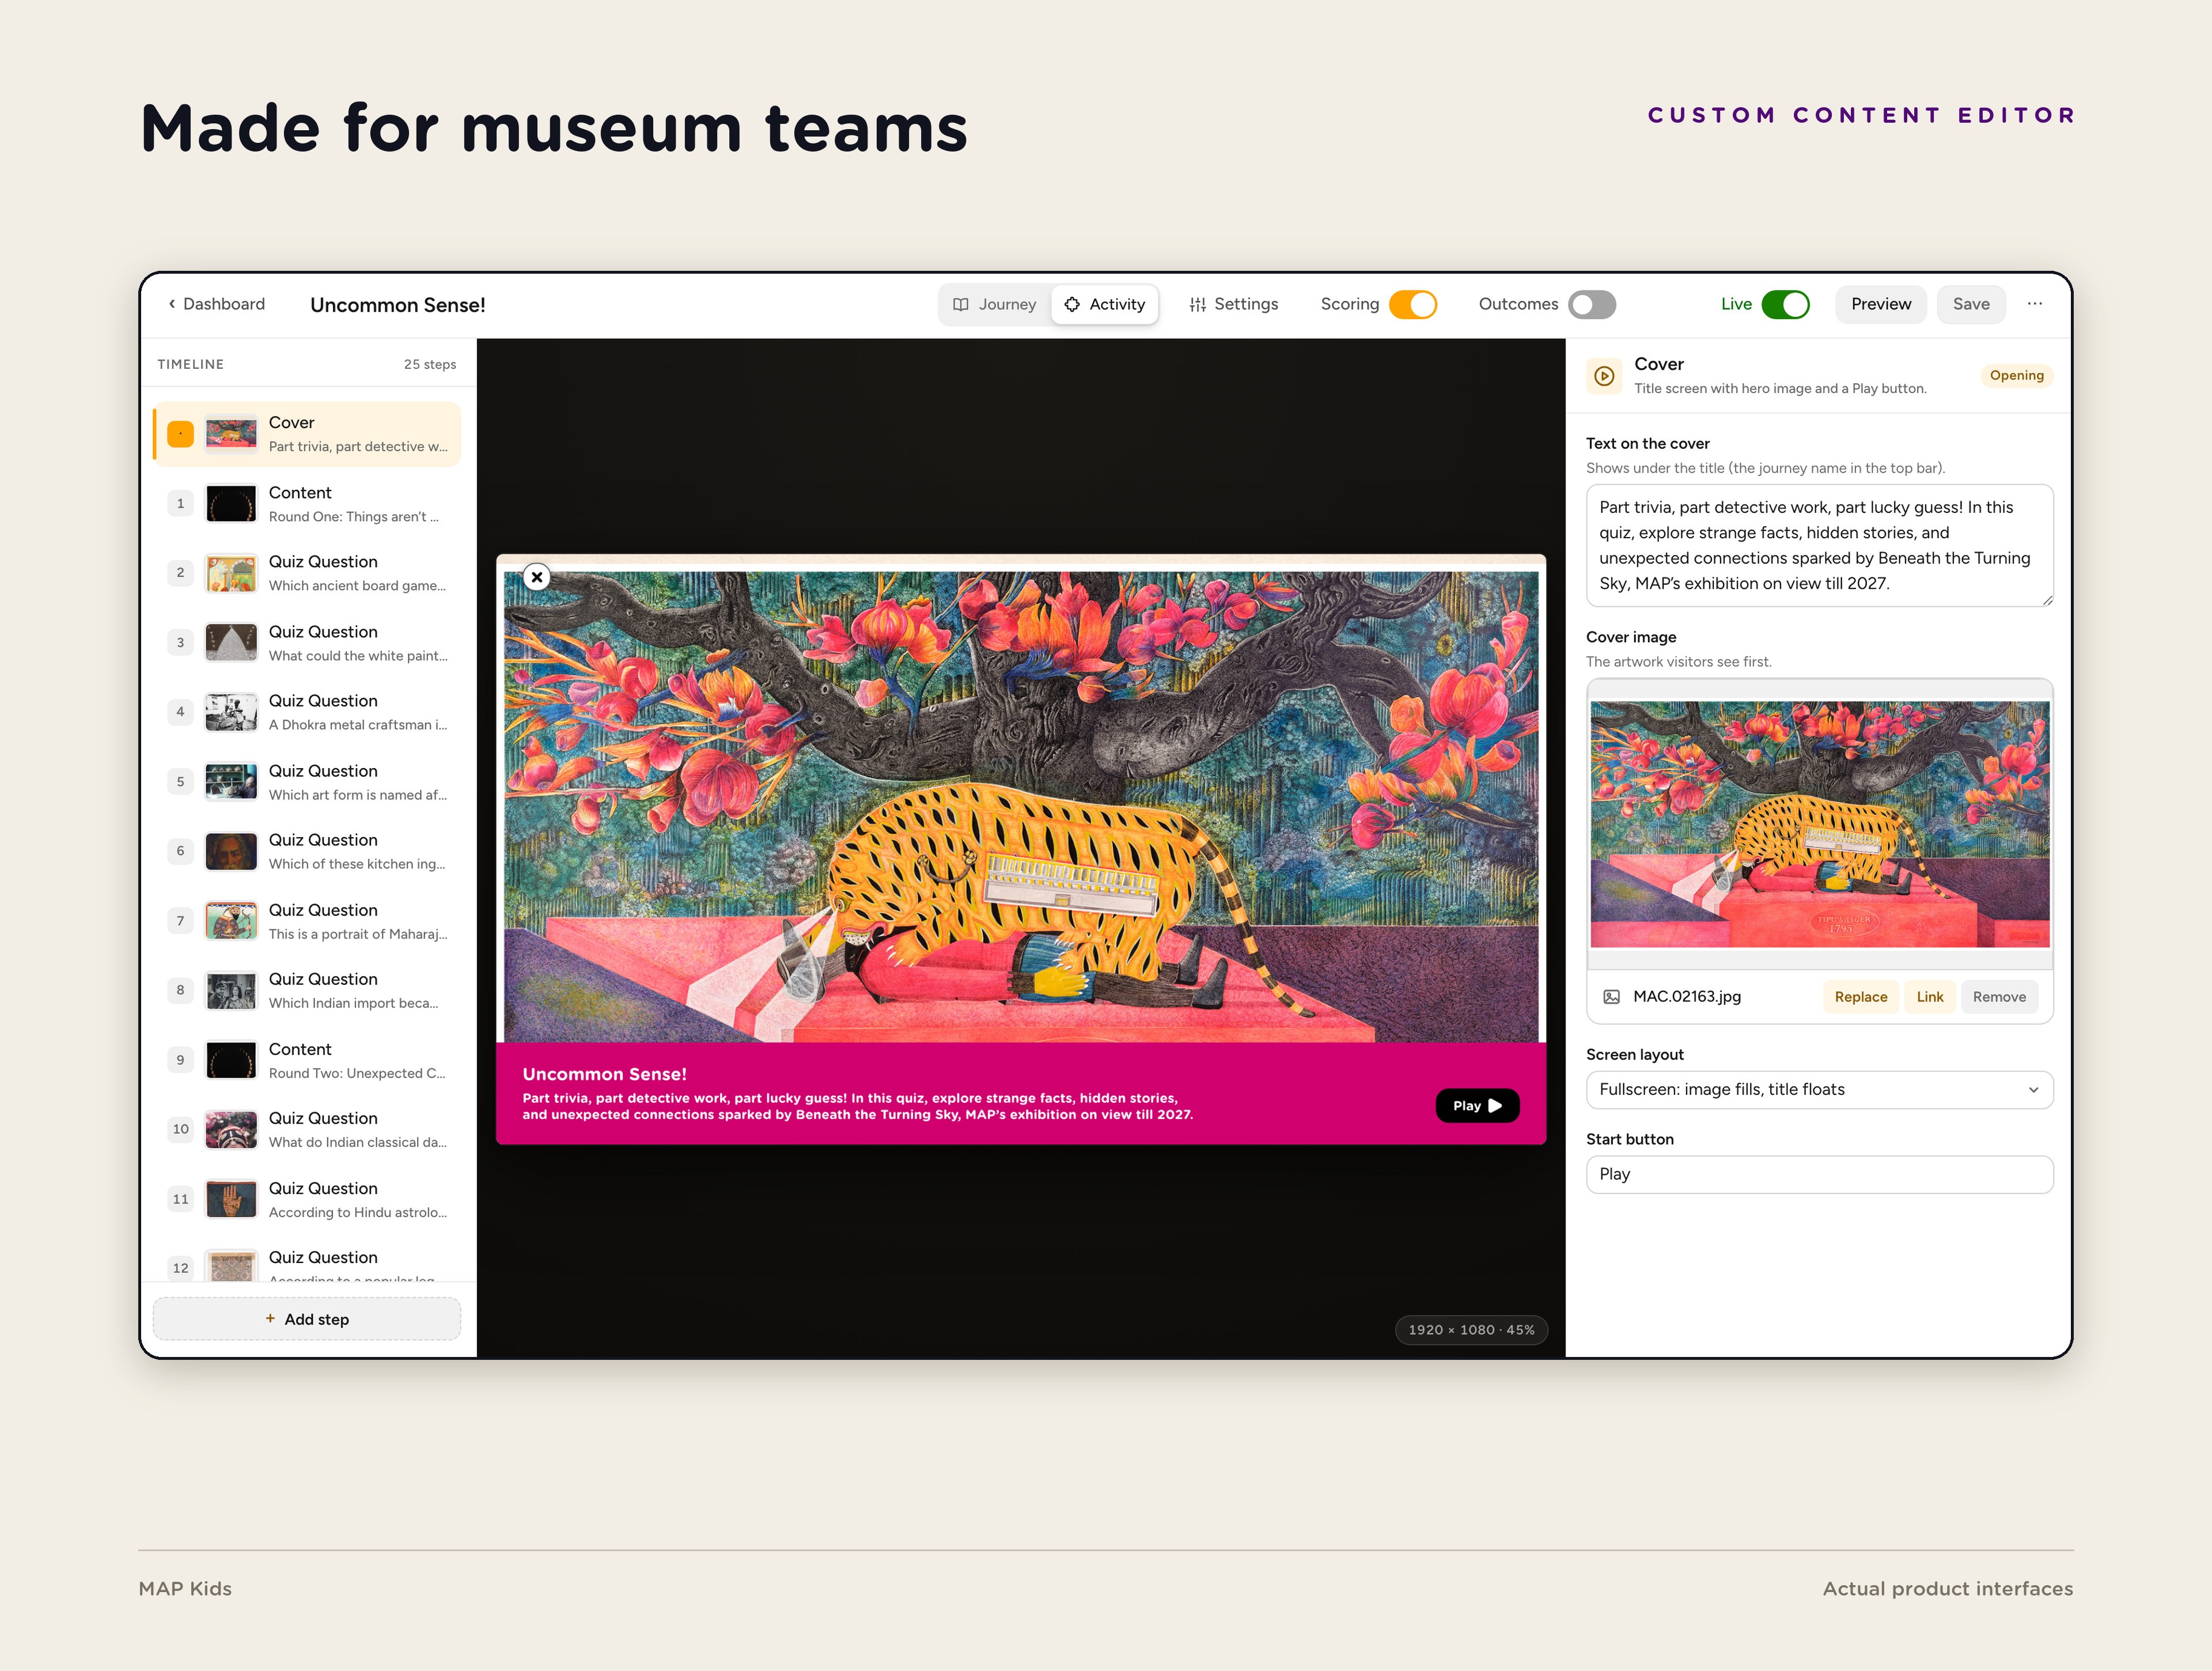Select the Maharaja portrait quiz question
Viewport: 2212px width, 1671px height.
pyautogui.click(x=307, y=921)
